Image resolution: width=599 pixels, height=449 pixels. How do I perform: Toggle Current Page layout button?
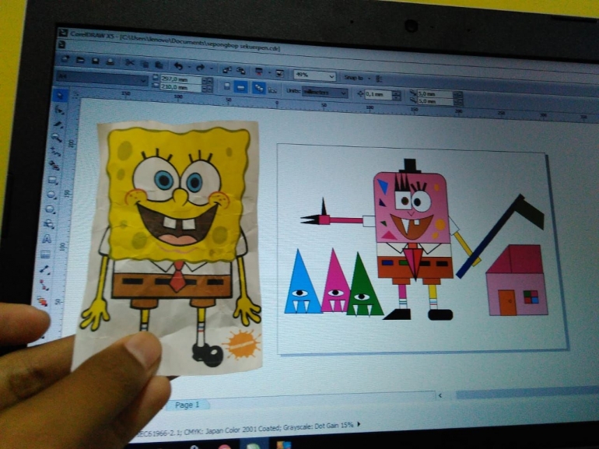272,90
